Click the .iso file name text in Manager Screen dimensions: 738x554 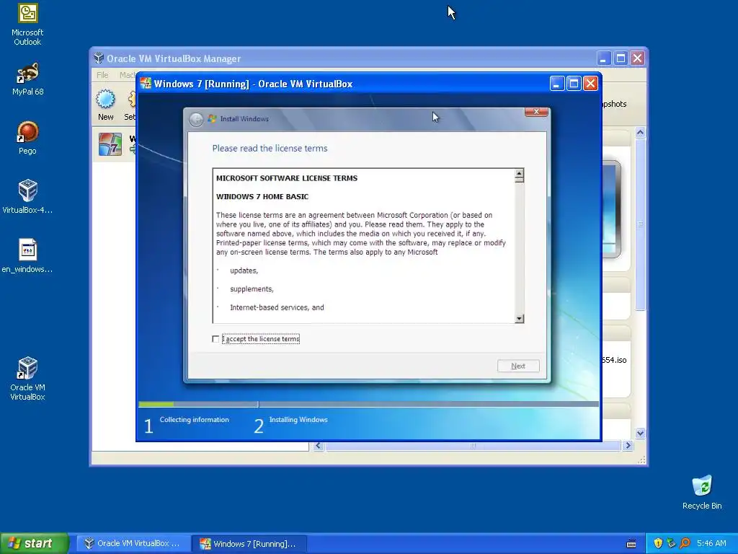614,360
